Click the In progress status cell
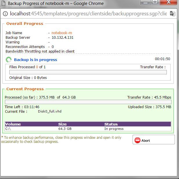This screenshot has width=179, height=179. (114, 129)
